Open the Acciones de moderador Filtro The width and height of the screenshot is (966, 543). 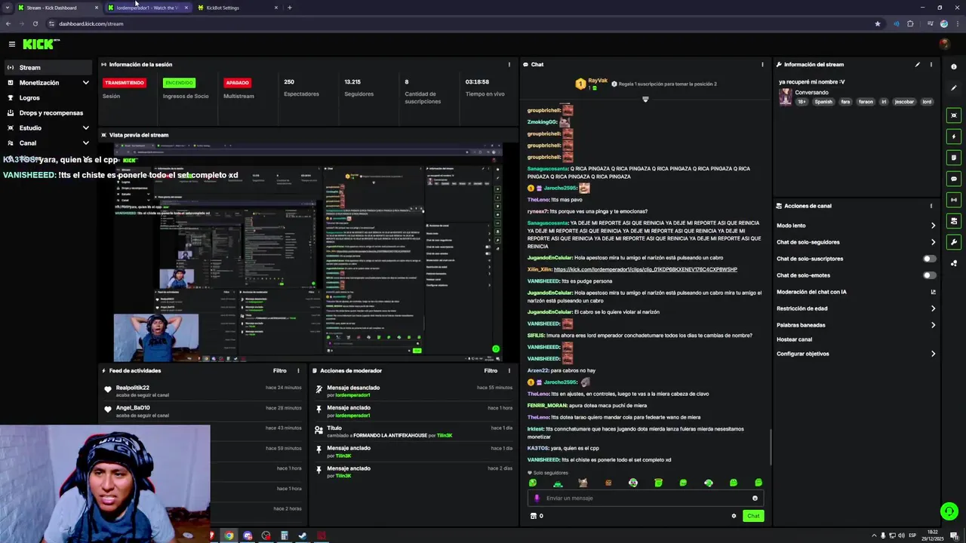(x=491, y=370)
